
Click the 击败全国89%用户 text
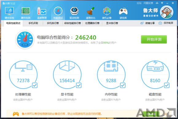[23, 100]
